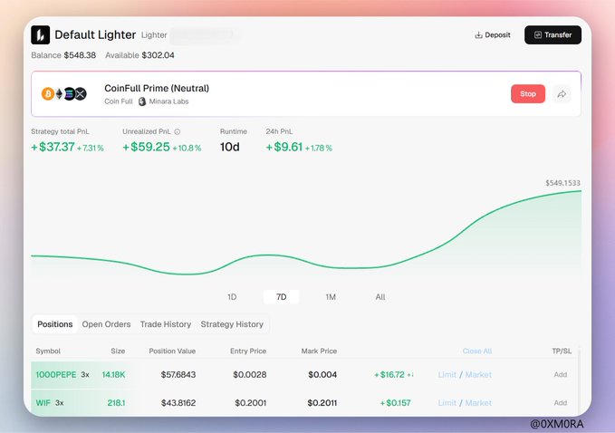Image resolution: width=615 pixels, height=433 pixels.
Task: Click the $57.6843 position value
Action: point(178,374)
